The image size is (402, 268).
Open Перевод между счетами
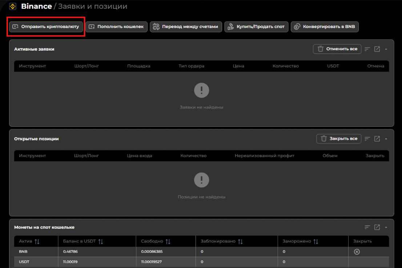[186, 27]
